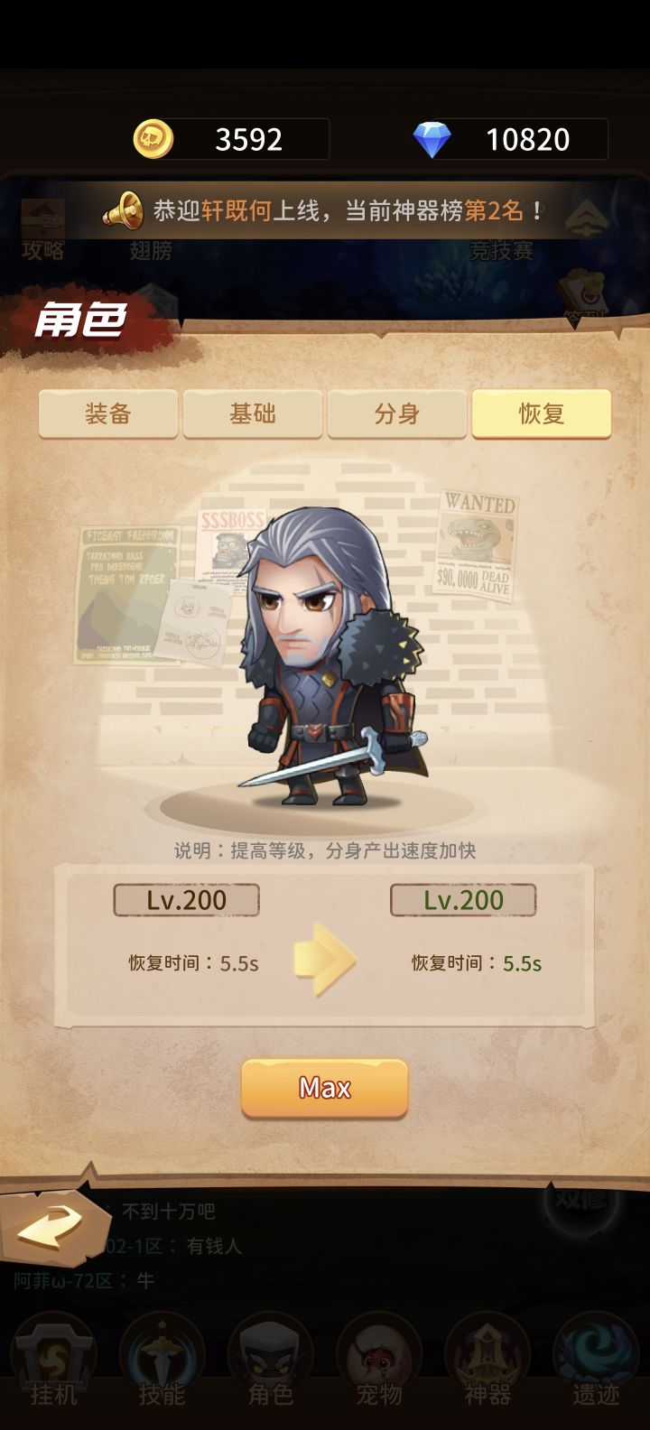
Task: Tap the megaphone announcement icon
Action: tap(123, 211)
